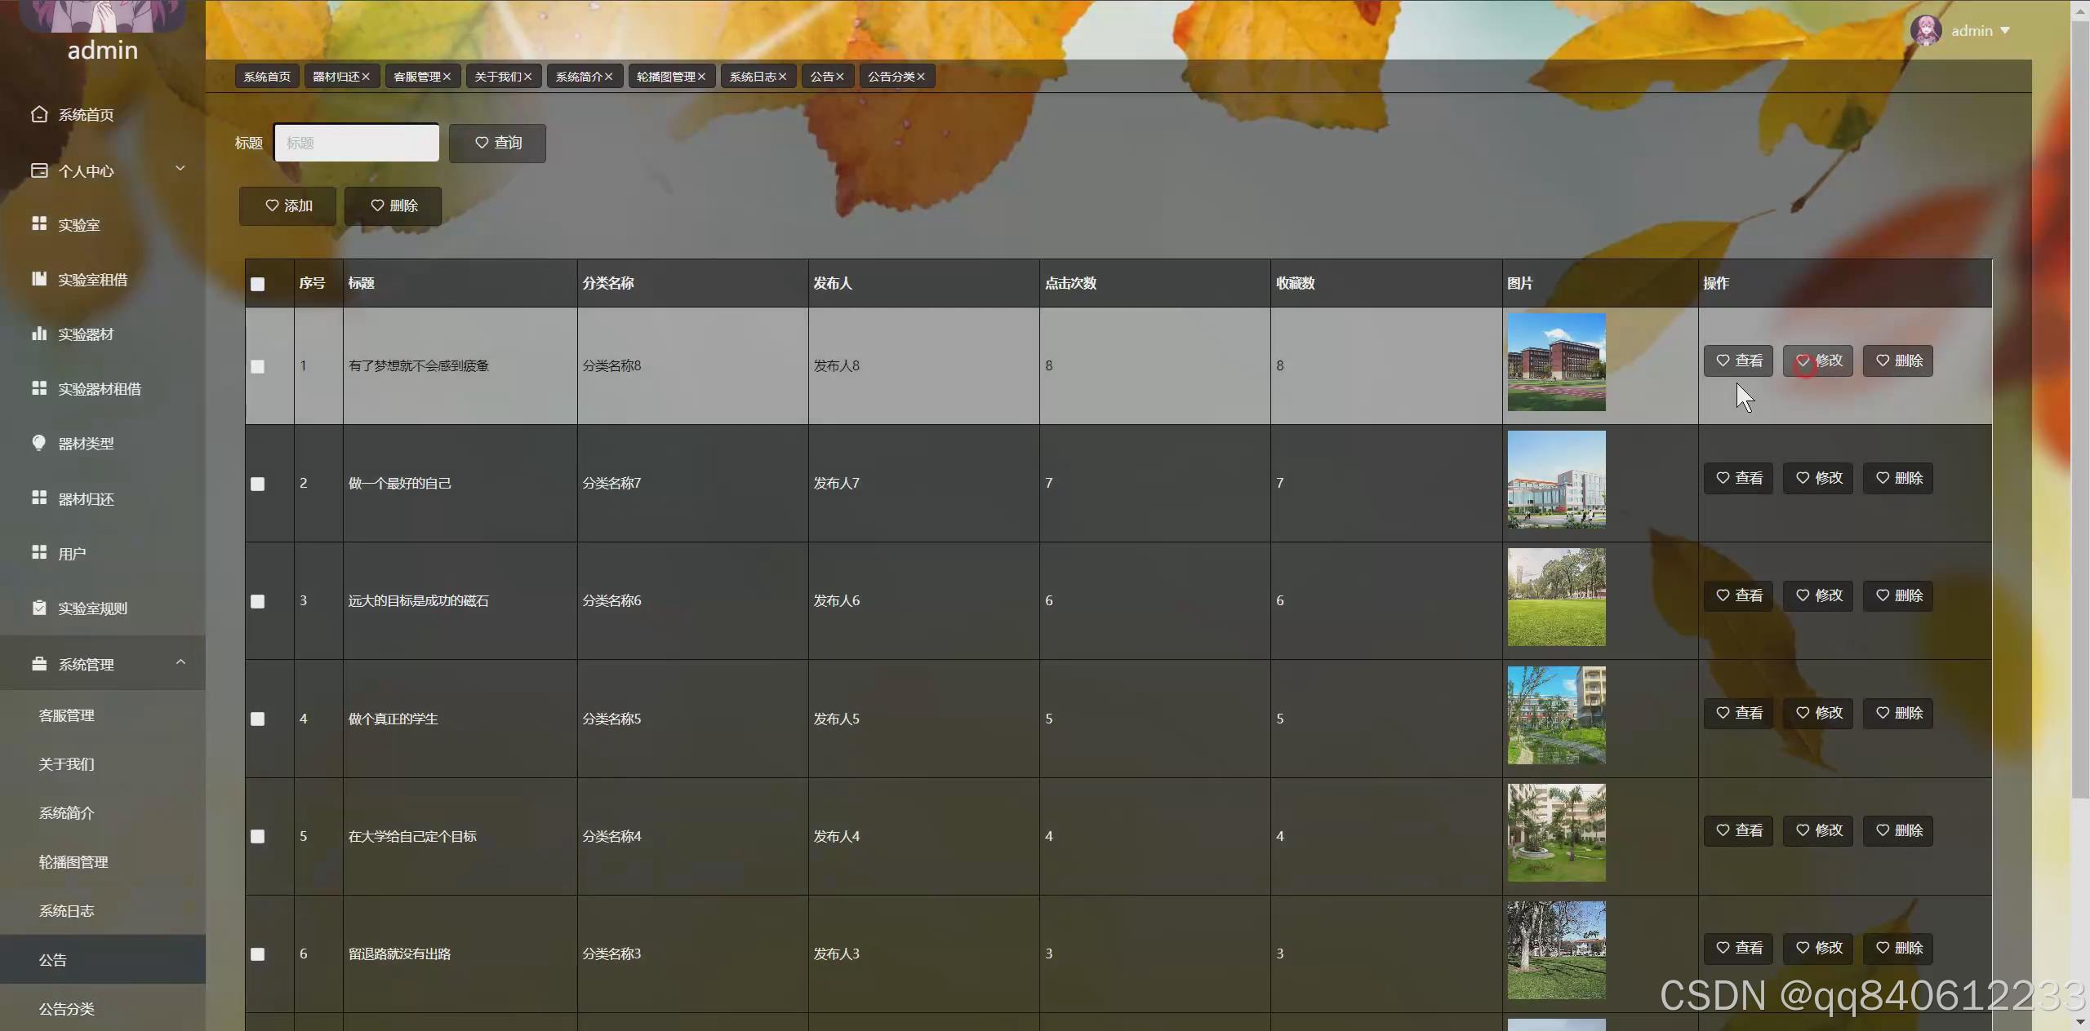The image size is (2090, 1031).
Task: Click the admin avatar in top bar
Action: [1926, 31]
